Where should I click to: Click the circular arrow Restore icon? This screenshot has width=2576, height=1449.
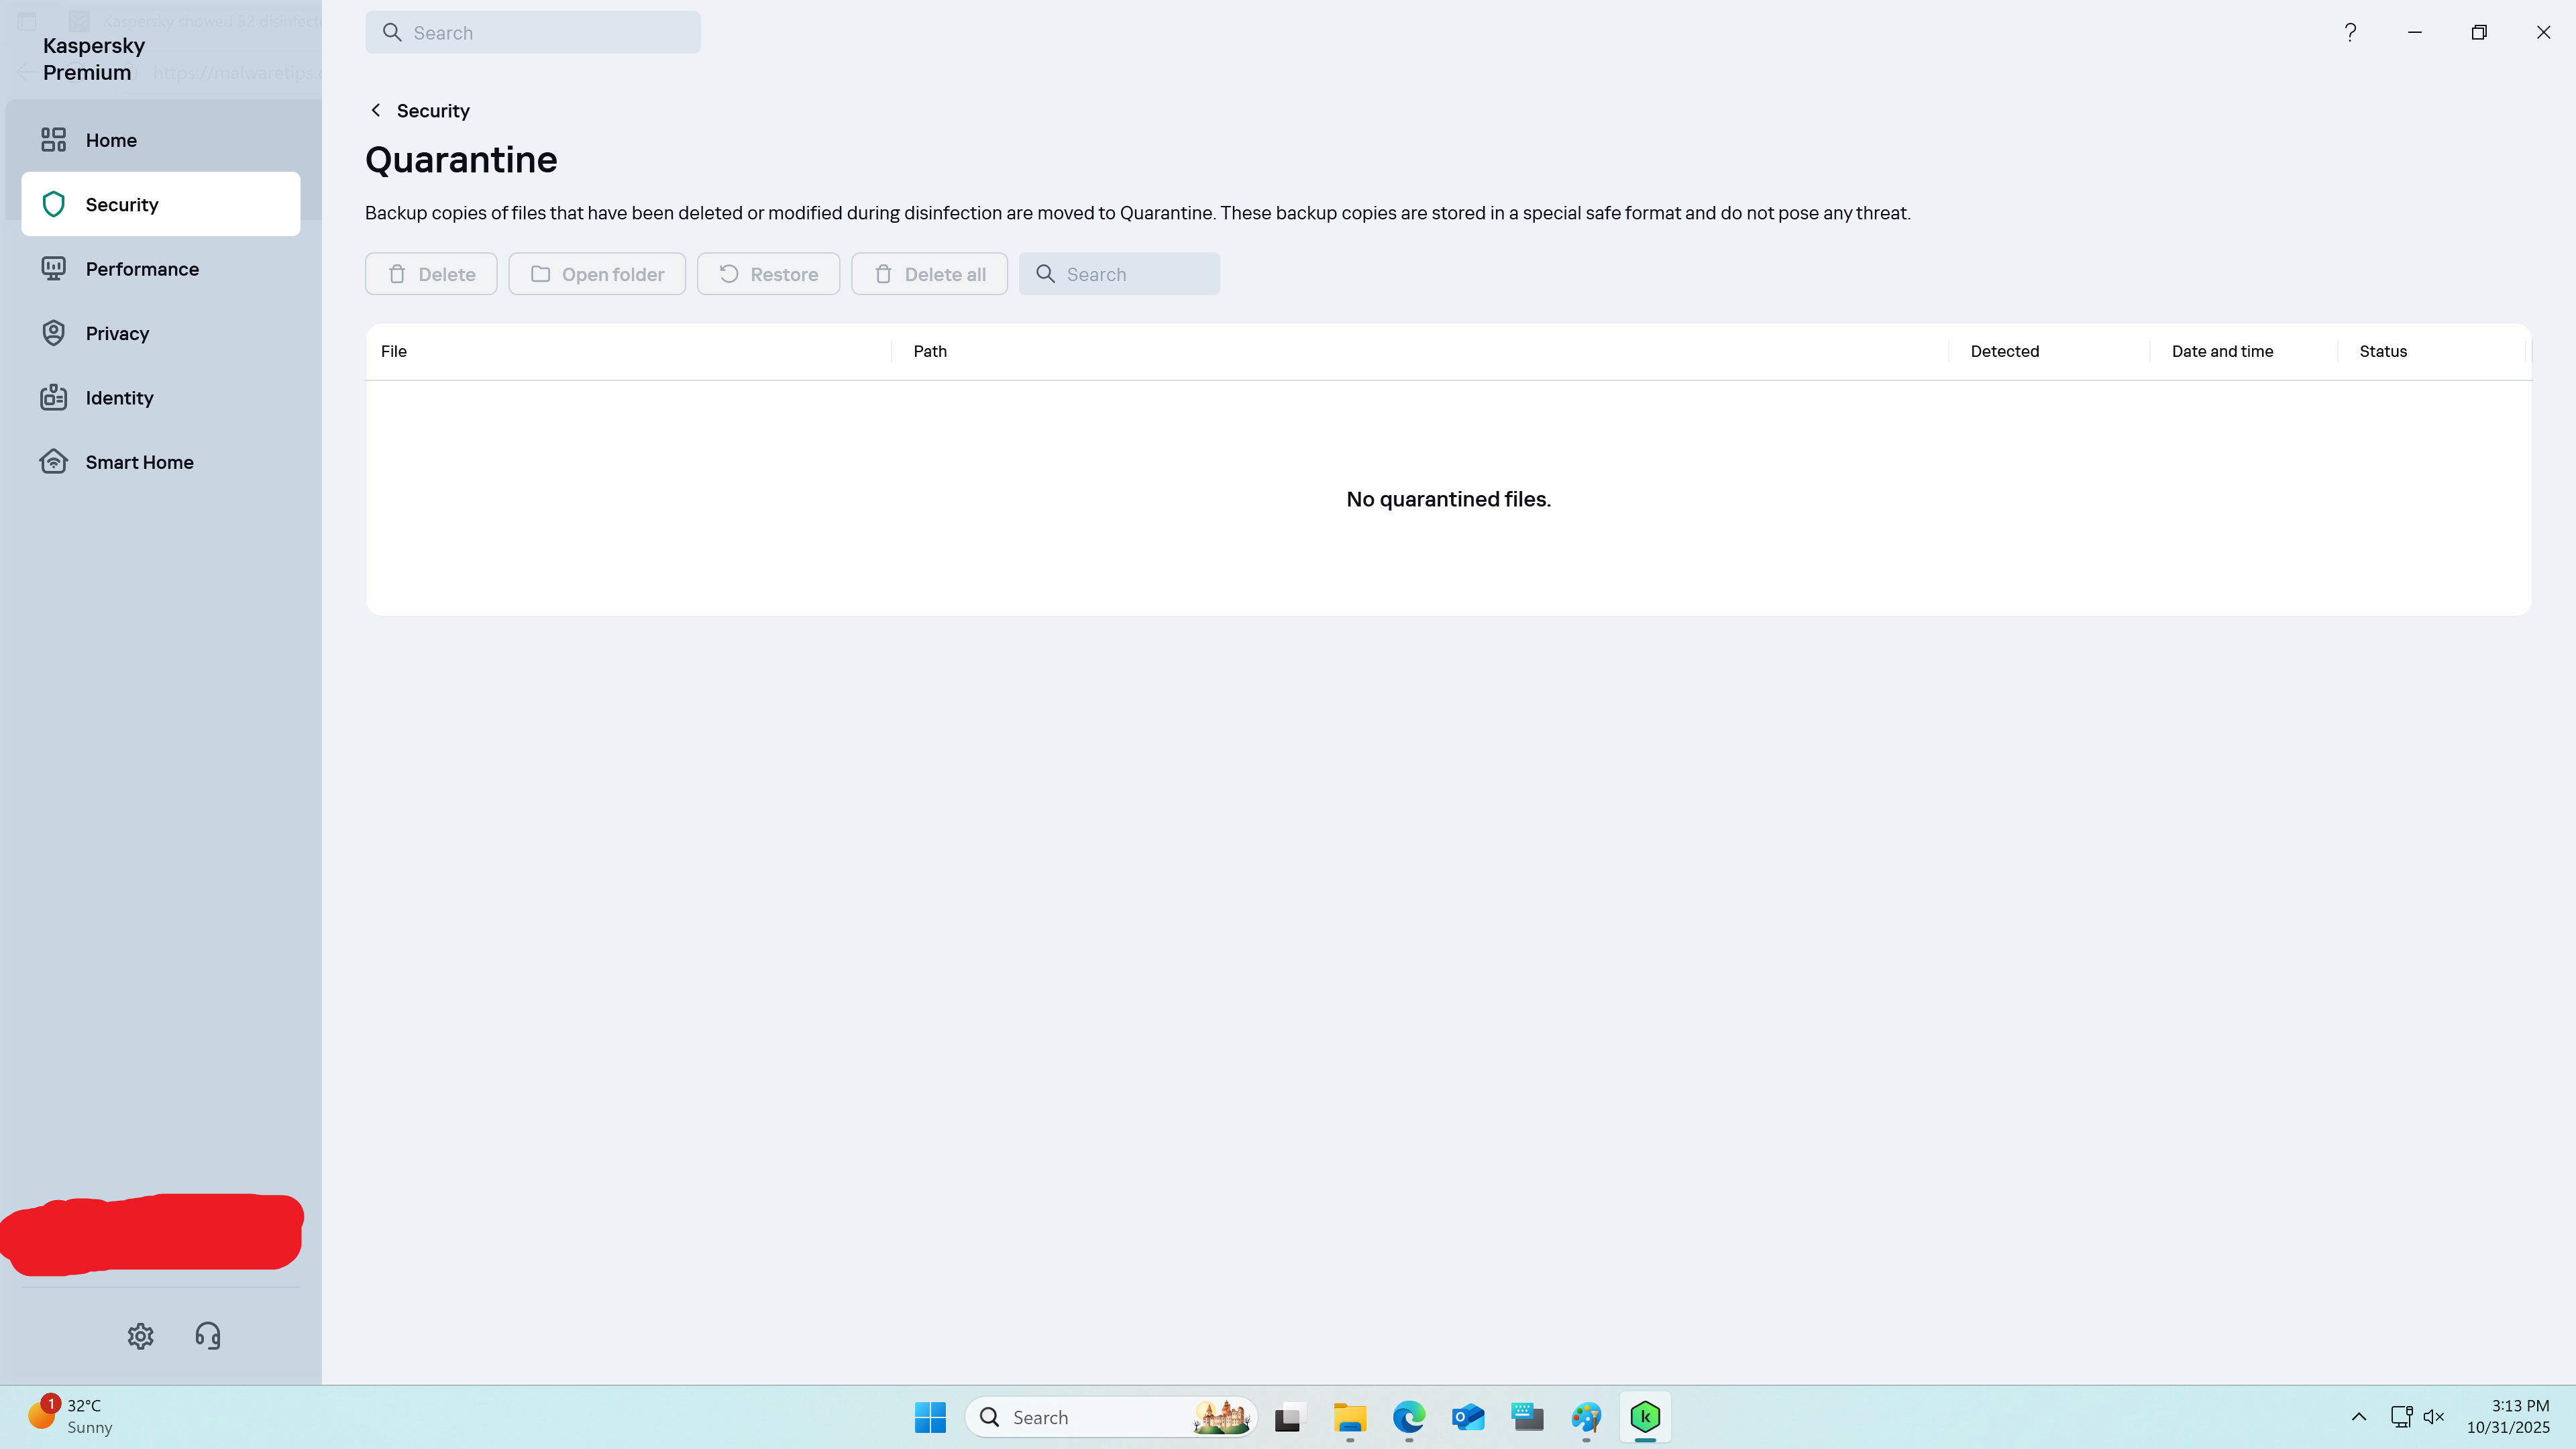point(729,274)
